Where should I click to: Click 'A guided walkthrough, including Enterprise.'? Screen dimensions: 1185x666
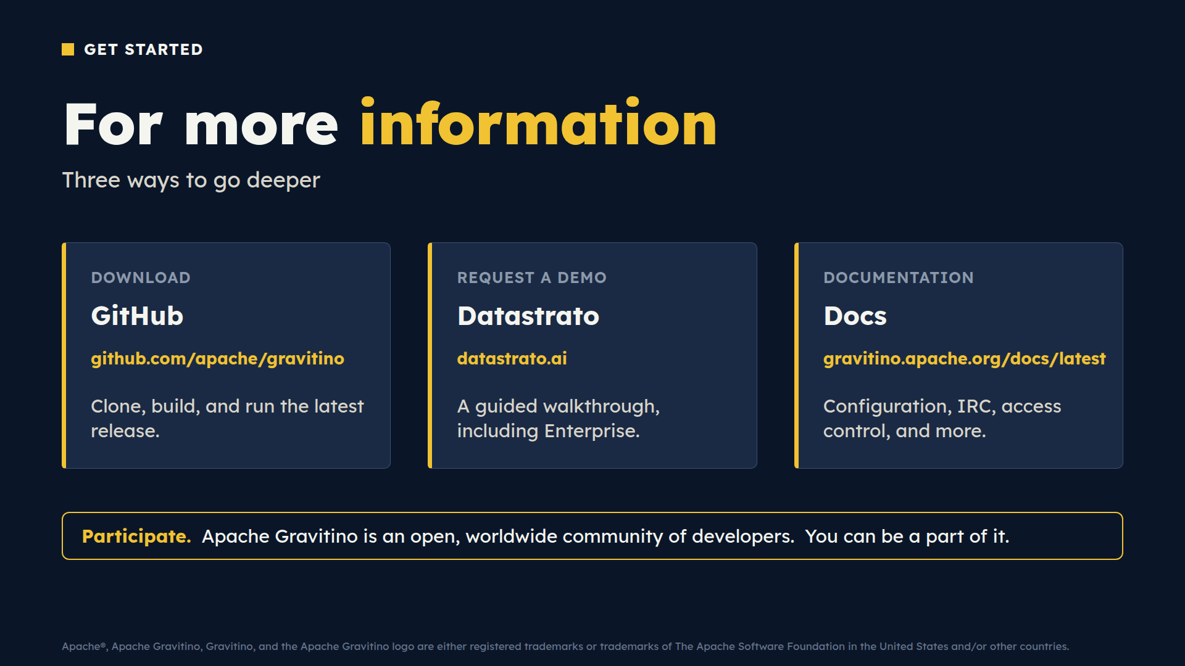click(x=558, y=418)
